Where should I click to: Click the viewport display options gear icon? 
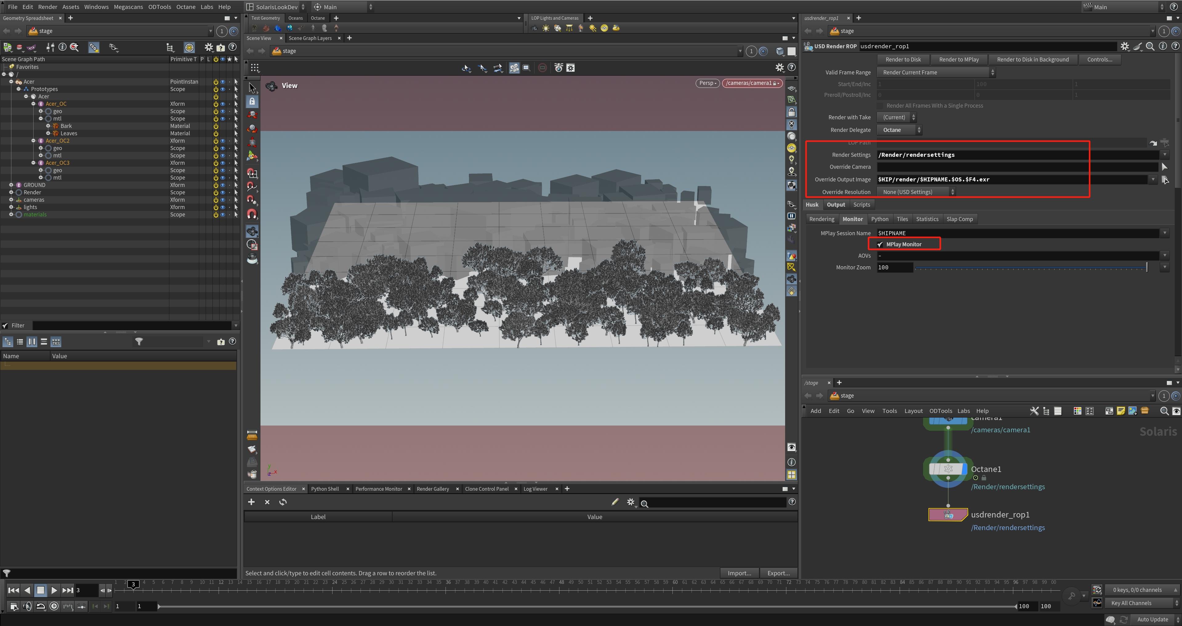[779, 68]
